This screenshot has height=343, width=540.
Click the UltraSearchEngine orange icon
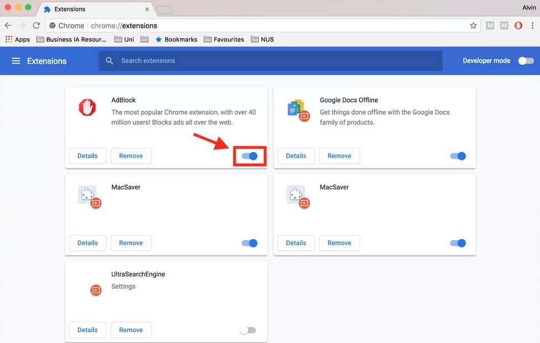tap(96, 290)
